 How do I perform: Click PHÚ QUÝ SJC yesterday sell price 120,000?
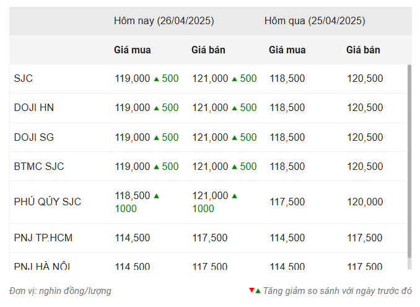365,202
